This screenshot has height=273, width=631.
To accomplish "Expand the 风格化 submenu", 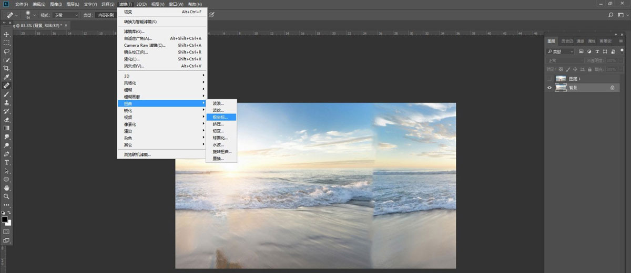I will [x=162, y=83].
